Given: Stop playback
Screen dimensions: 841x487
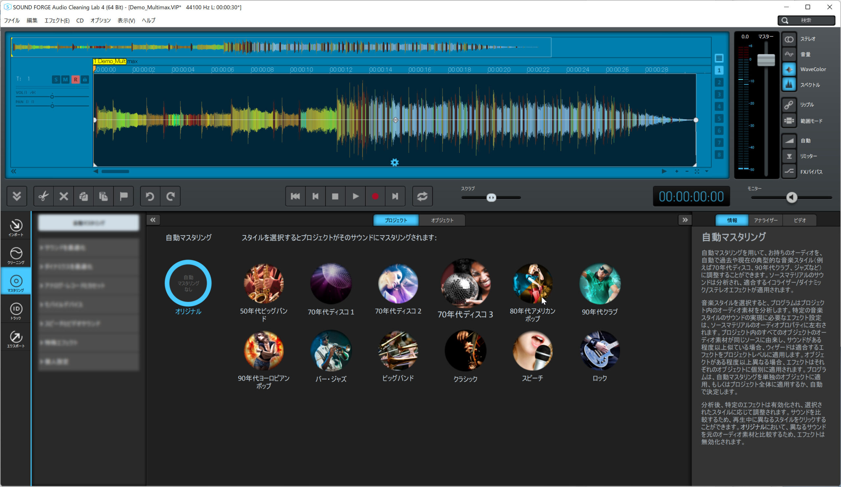Looking at the screenshot, I should point(335,196).
